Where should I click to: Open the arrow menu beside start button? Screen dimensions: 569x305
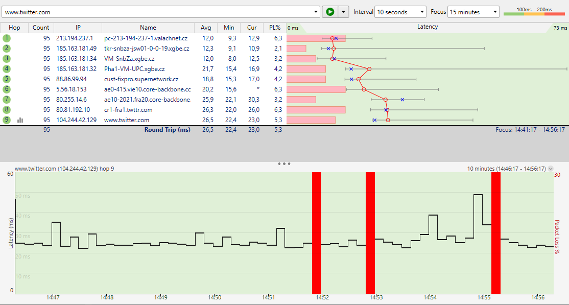click(x=344, y=12)
